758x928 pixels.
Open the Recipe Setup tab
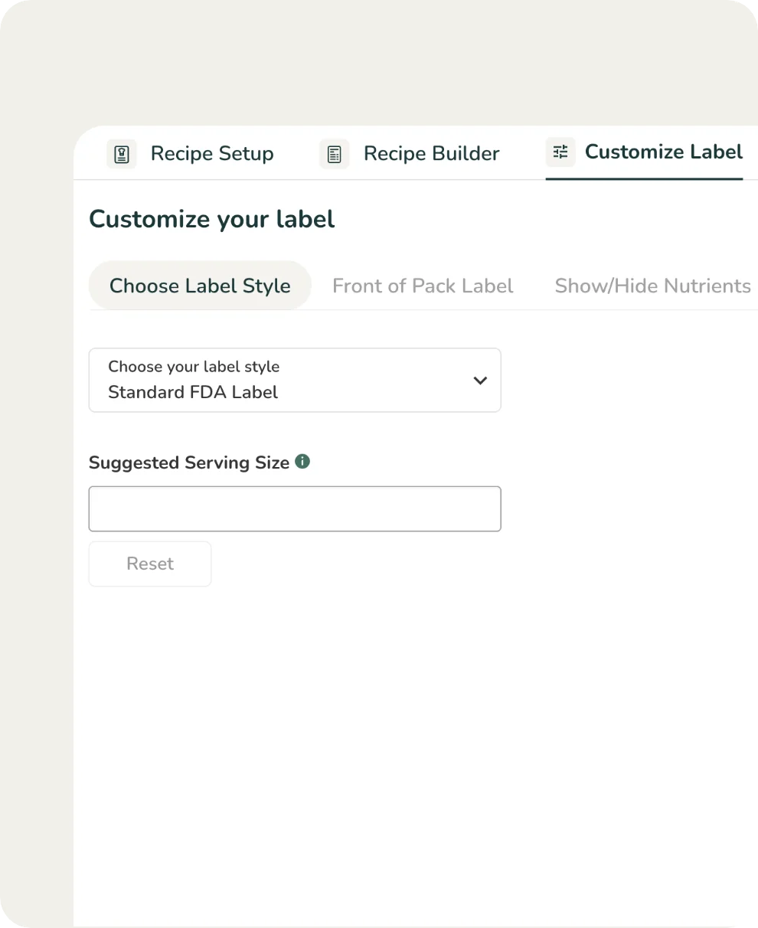coord(211,154)
